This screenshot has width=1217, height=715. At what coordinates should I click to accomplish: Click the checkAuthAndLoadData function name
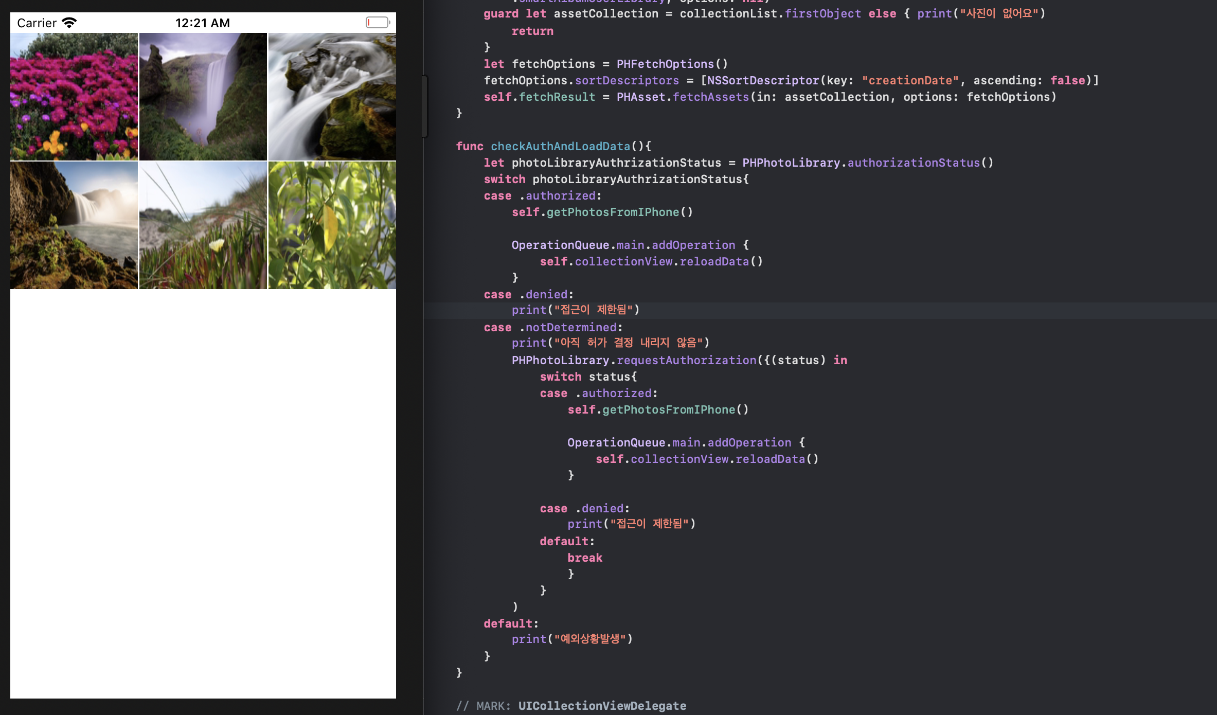(x=560, y=146)
